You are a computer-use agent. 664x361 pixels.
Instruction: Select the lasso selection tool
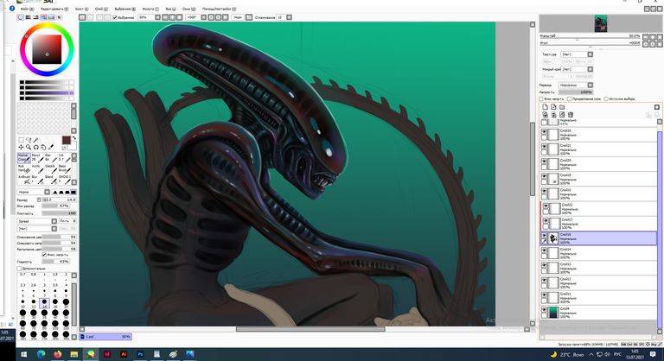tap(29, 140)
